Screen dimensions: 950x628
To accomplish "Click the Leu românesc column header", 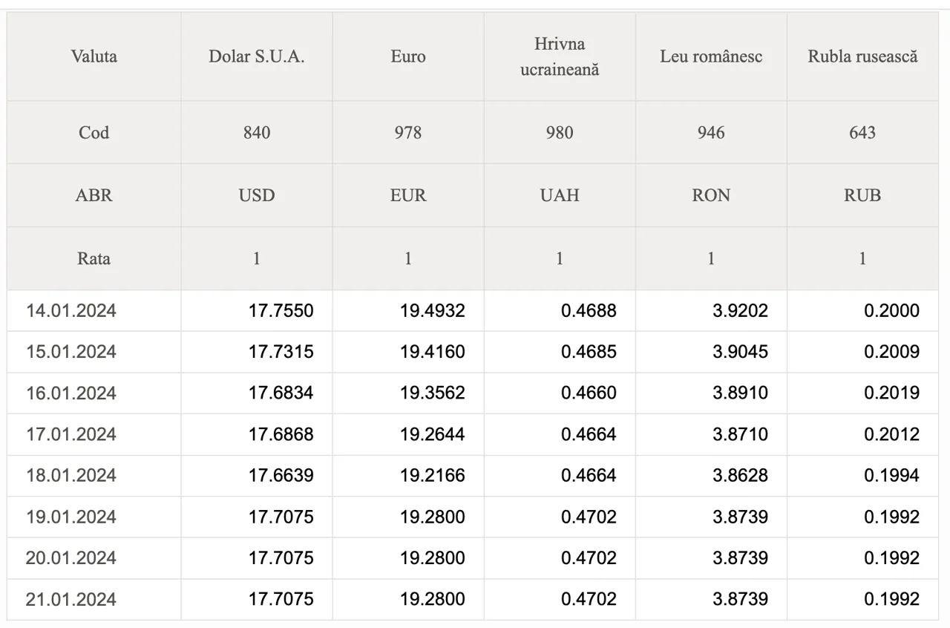I will (x=711, y=56).
